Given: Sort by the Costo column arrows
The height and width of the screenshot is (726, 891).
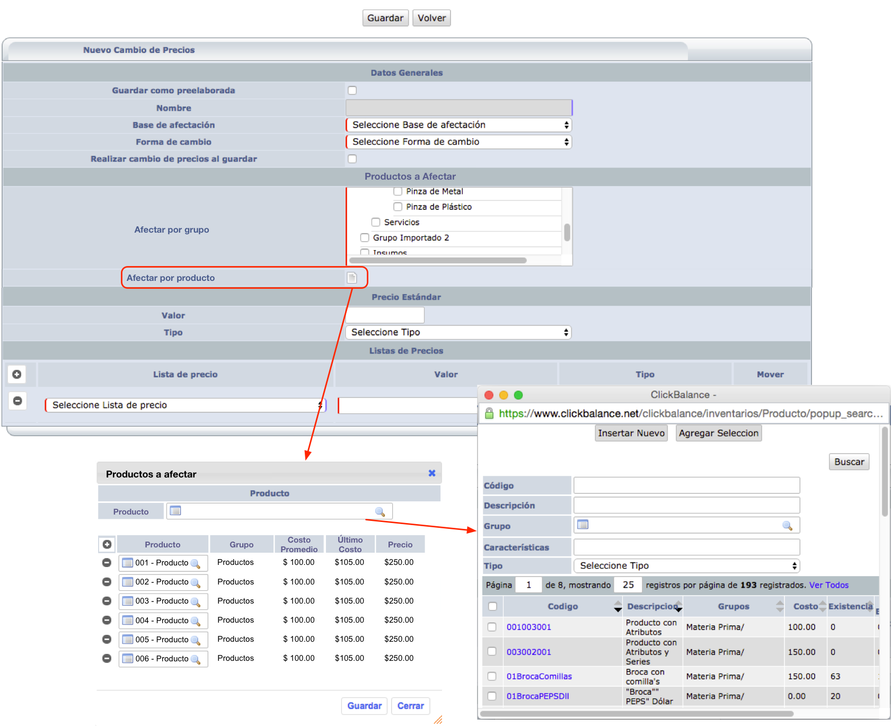Looking at the screenshot, I should pos(823,606).
